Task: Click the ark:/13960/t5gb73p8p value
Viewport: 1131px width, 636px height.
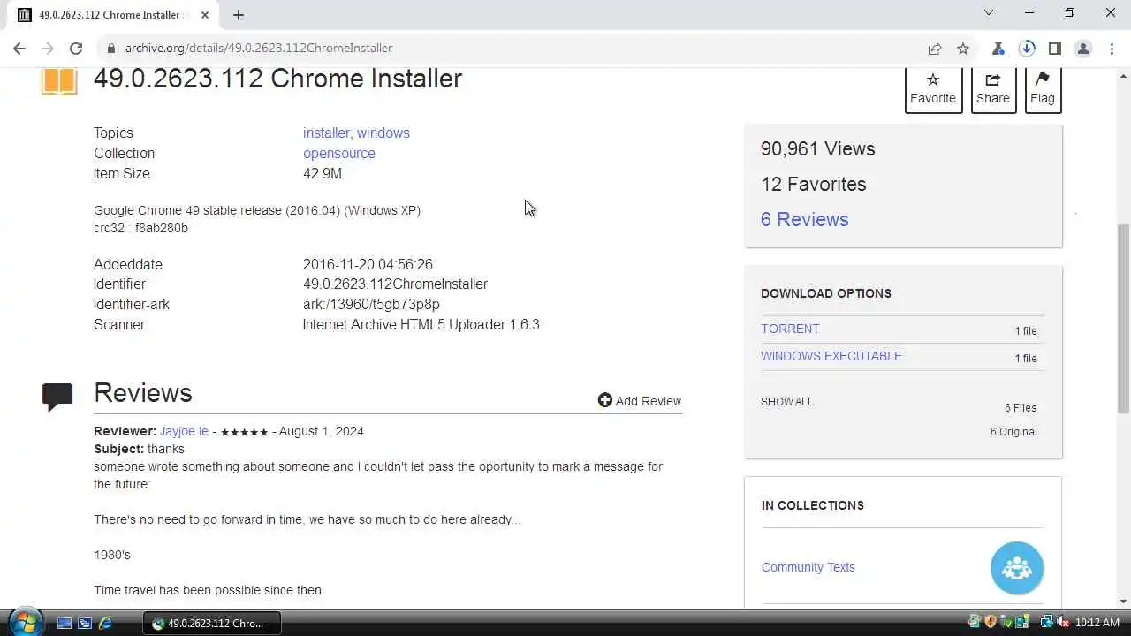Action: pyautogui.click(x=371, y=304)
